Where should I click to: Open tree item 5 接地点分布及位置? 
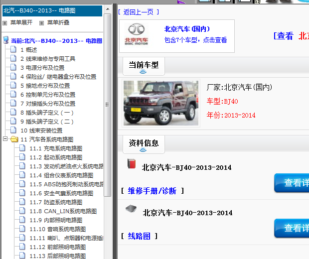45,86
